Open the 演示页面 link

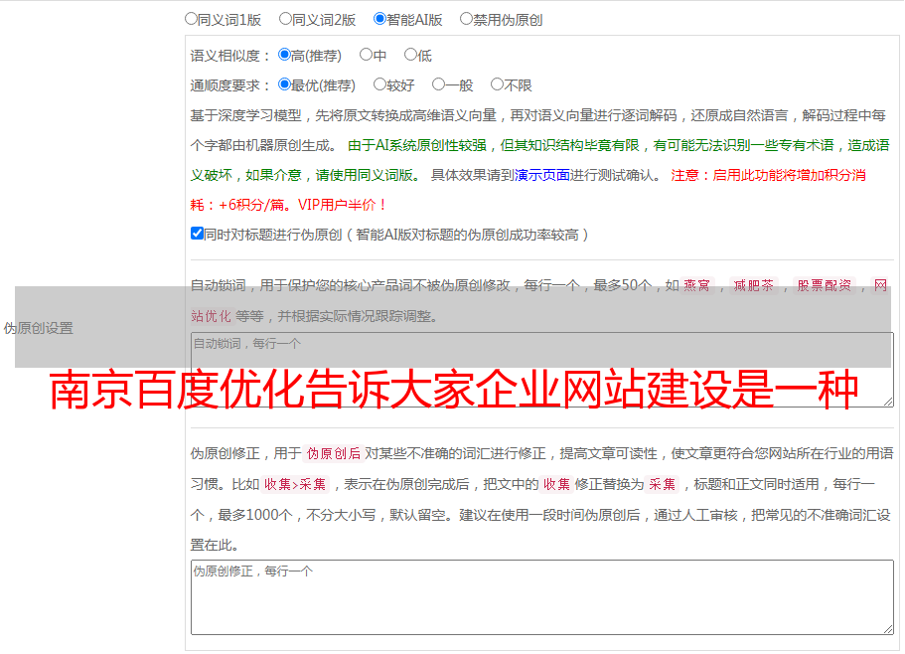coord(542,175)
